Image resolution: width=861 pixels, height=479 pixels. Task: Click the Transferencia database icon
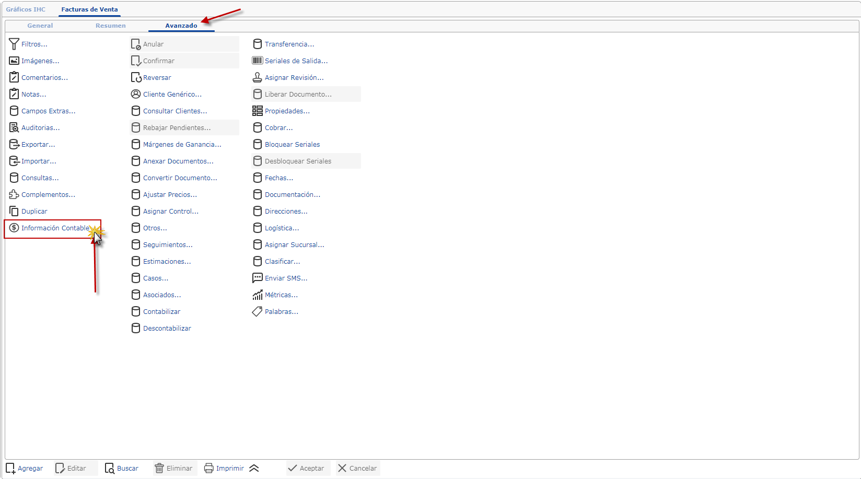(258, 44)
